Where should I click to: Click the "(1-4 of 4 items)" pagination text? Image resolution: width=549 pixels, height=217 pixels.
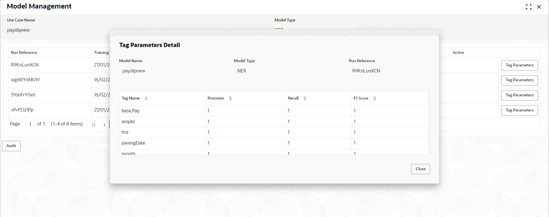(x=67, y=124)
